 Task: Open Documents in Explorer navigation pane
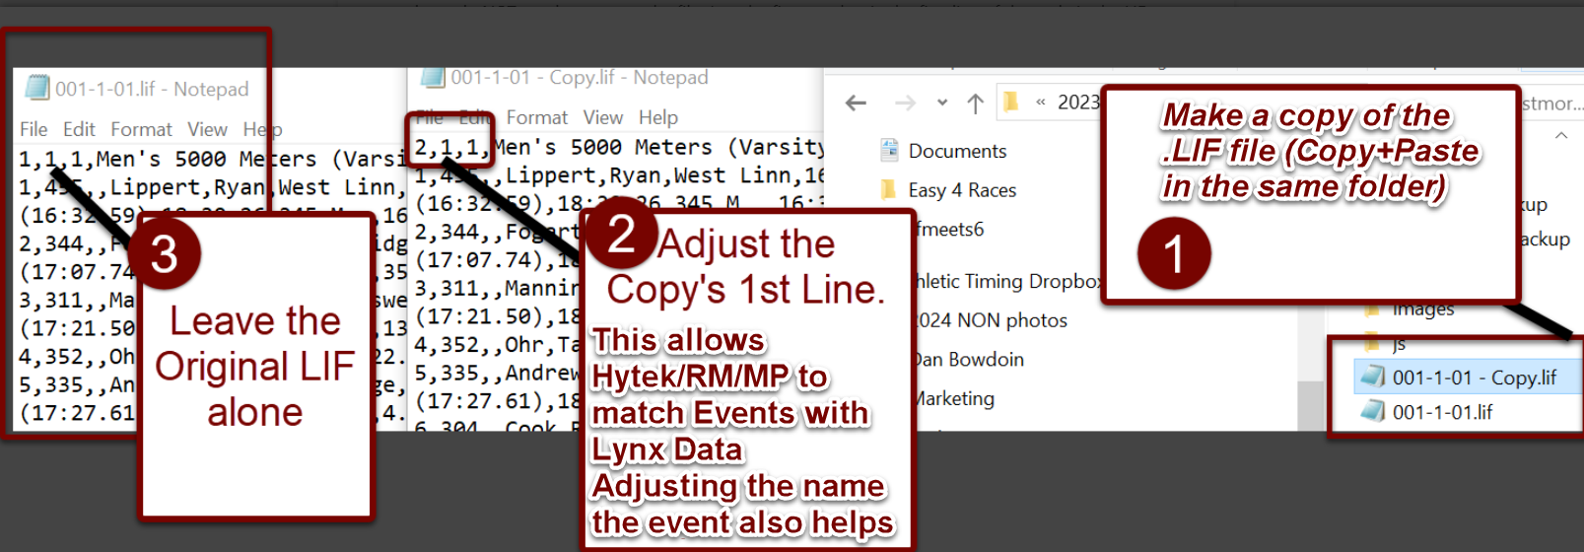(x=957, y=151)
